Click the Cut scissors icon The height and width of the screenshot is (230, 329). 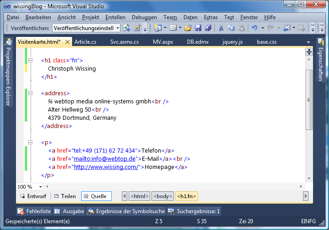[221, 28]
